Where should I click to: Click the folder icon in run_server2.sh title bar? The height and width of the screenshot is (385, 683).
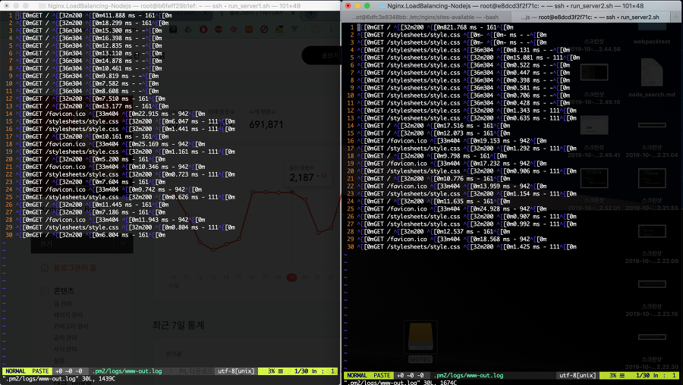[x=381, y=5]
